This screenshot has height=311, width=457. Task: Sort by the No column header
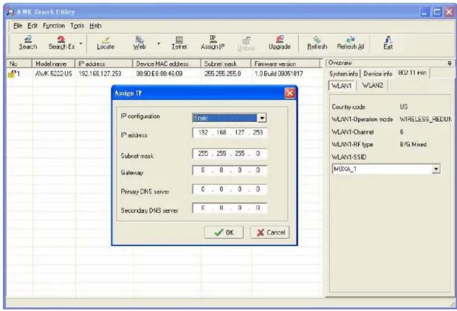19,63
